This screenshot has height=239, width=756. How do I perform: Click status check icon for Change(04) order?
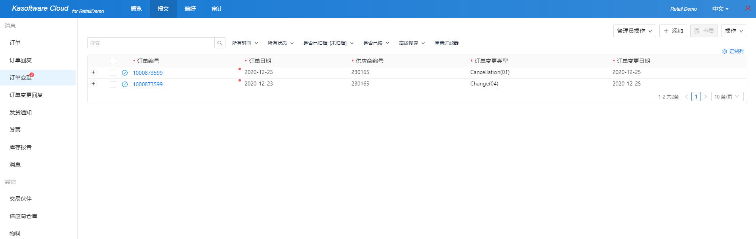click(x=125, y=84)
